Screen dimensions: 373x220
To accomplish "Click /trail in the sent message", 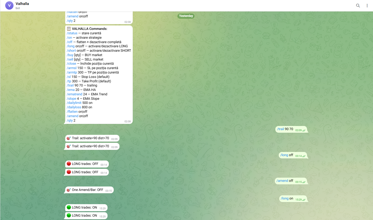I will (x=281, y=129).
